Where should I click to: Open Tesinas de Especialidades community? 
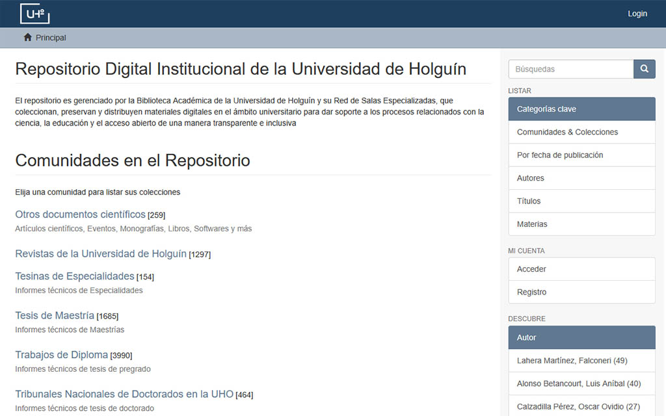[x=74, y=276]
